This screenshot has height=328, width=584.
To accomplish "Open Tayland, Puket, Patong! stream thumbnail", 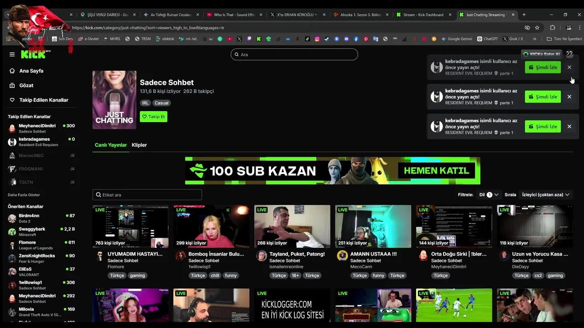I will pos(292,226).
